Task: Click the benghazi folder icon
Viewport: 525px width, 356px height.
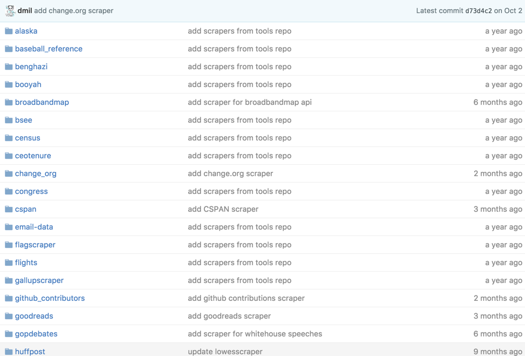Action: click(x=9, y=66)
